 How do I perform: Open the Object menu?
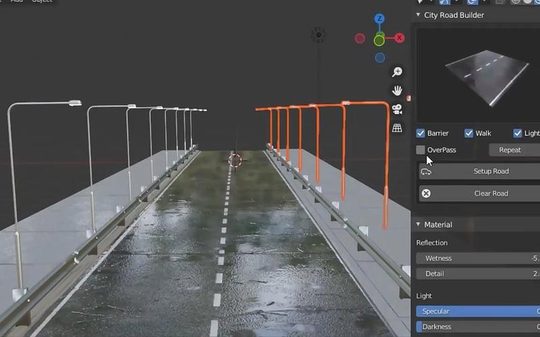click(43, 1)
